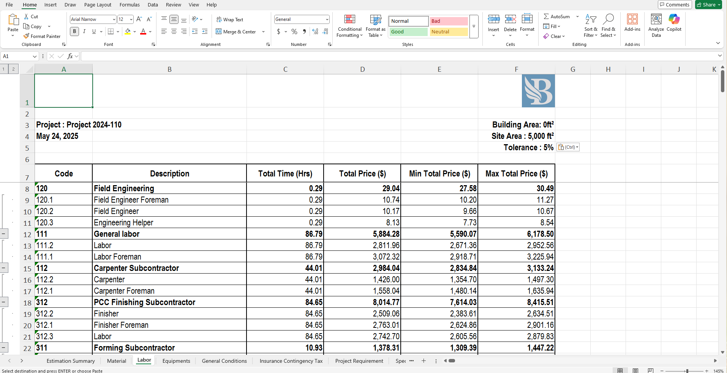Click the Accounting dollar format icon

(x=278, y=31)
